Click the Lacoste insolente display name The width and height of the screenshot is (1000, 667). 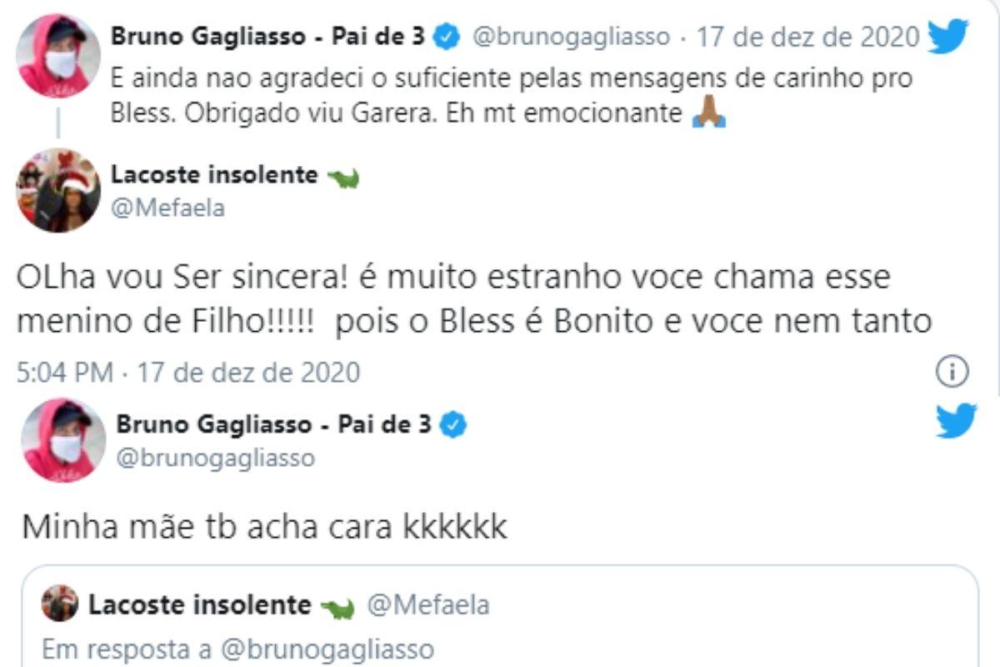tap(214, 175)
